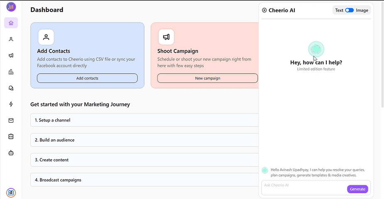Focus the Ask Cheerio AI input field

tap(304, 185)
